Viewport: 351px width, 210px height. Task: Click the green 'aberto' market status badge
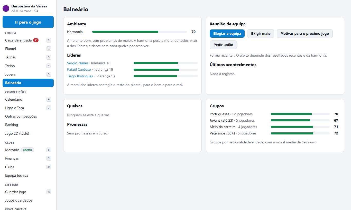(x=27, y=150)
